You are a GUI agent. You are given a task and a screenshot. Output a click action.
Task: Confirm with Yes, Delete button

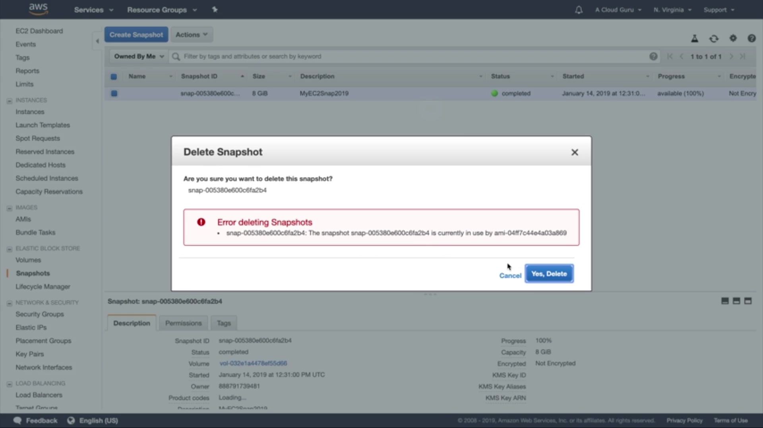coord(549,274)
